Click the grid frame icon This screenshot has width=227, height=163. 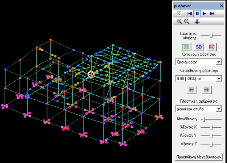(197, 22)
